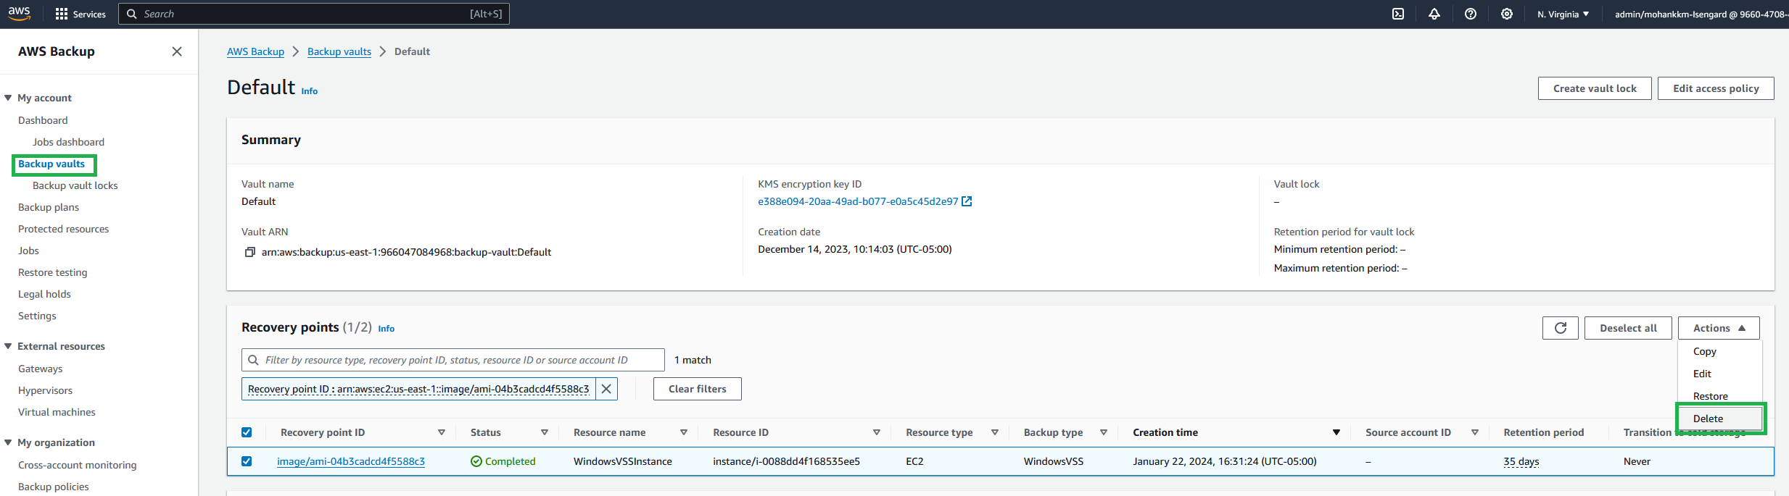Sort by Creation time descending arrow
This screenshot has width=1789, height=496.
pos(1336,432)
